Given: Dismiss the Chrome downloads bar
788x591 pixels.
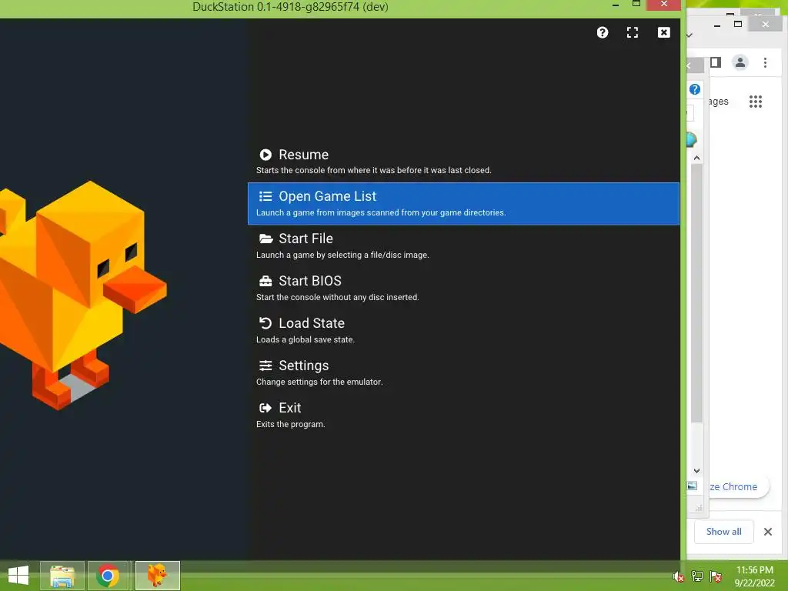Looking at the screenshot, I should click(x=768, y=532).
